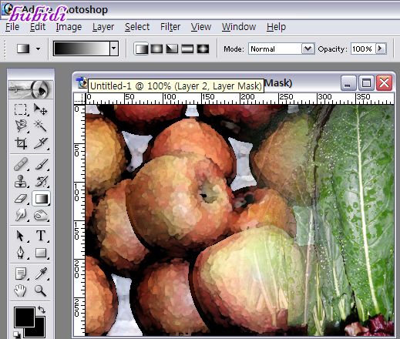
Task: Select the Pen tool
Action: coord(21,253)
